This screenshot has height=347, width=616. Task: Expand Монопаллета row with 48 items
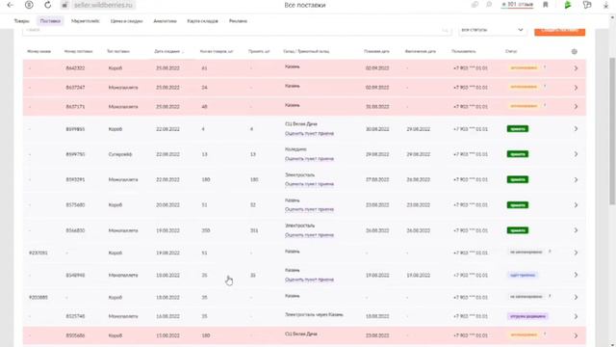576,107
